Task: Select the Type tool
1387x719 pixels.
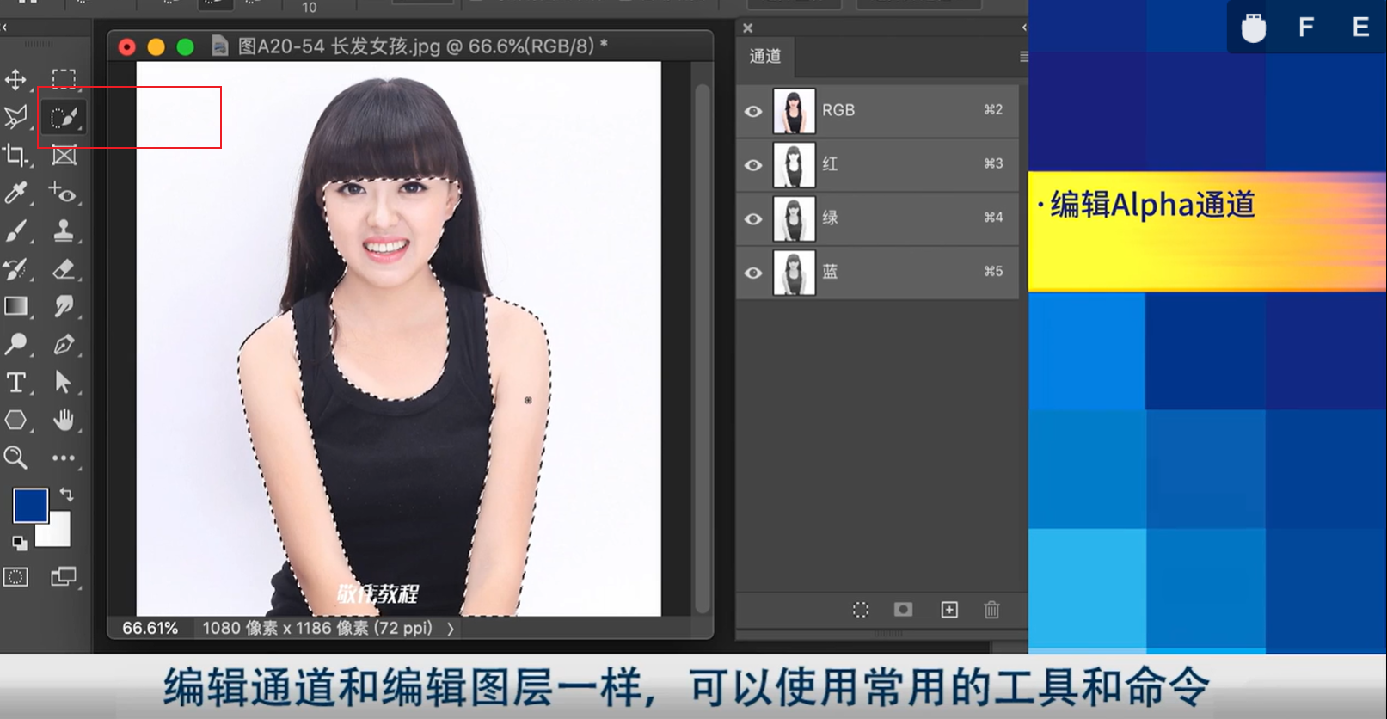Action: [x=15, y=382]
